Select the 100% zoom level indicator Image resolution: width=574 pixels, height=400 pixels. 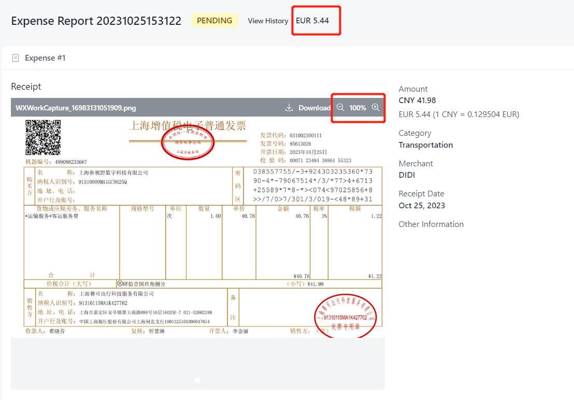click(357, 108)
